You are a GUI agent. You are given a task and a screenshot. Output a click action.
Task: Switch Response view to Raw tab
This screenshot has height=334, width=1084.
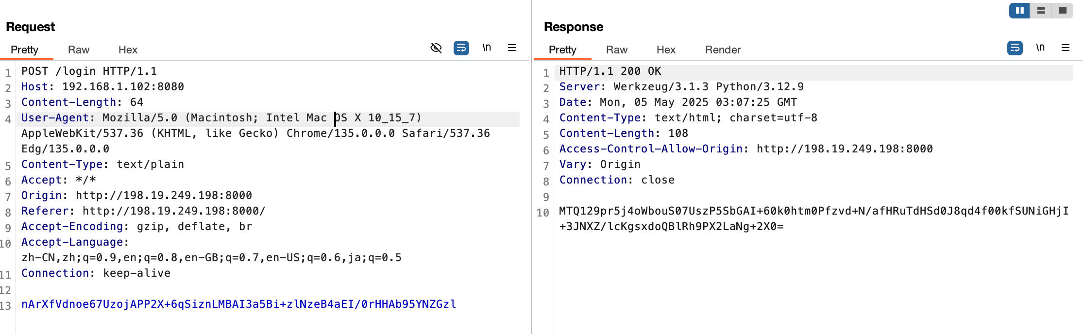coord(617,50)
